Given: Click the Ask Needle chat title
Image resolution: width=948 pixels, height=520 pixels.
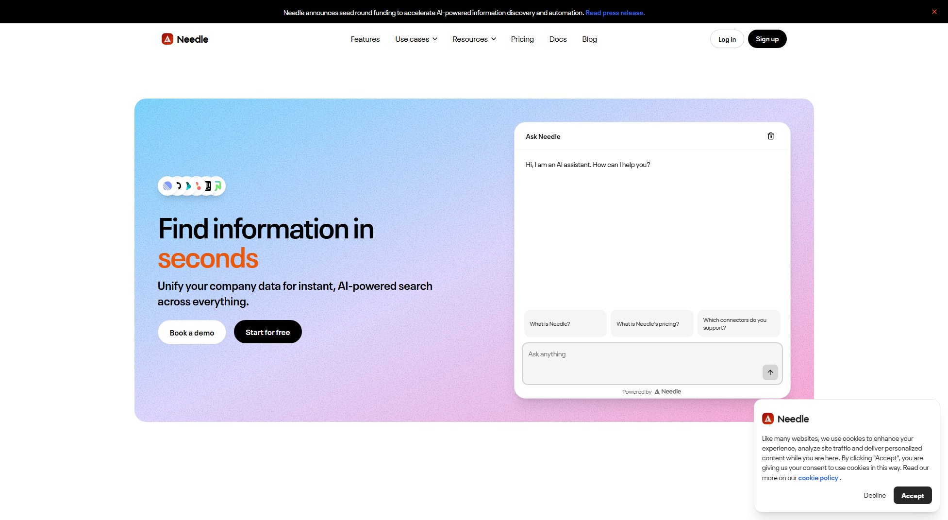Looking at the screenshot, I should (543, 136).
